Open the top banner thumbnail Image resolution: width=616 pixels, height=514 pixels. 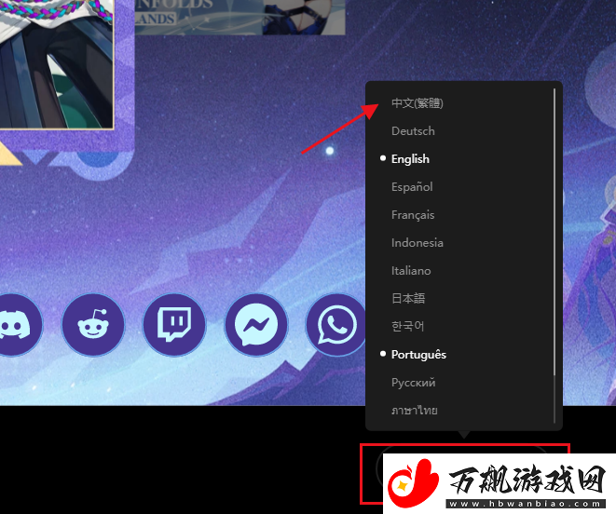tap(240, 18)
